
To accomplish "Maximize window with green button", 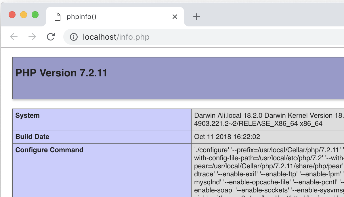I will 35,15.
